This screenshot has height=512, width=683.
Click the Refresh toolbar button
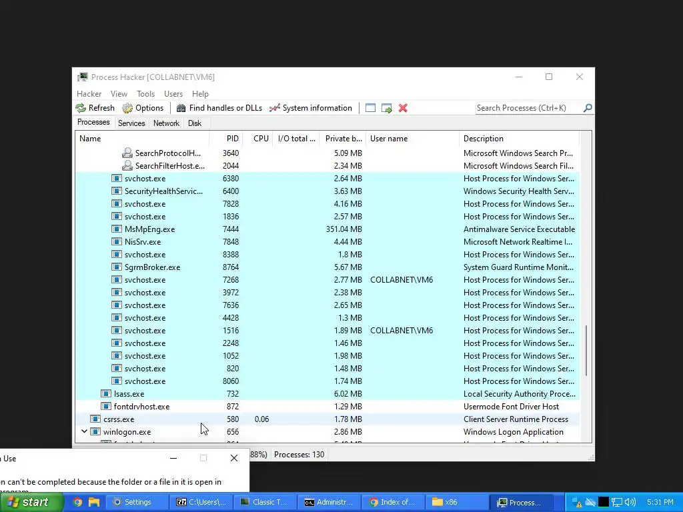tap(95, 108)
